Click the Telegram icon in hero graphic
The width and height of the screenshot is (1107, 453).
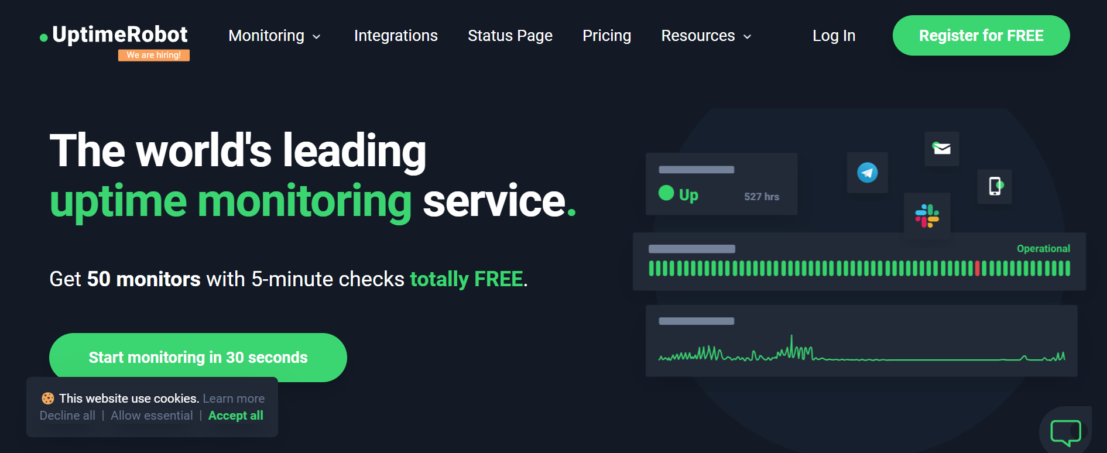click(x=867, y=173)
